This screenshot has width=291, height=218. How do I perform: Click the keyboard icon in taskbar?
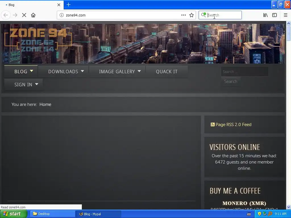[249, 214]
